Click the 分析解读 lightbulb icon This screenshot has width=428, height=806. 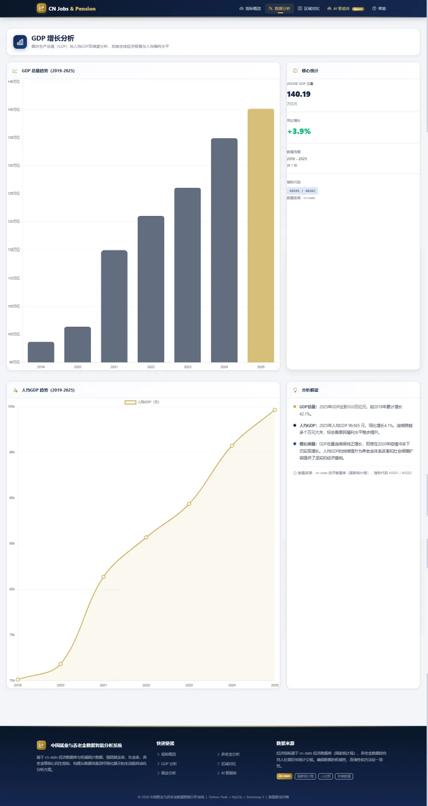pyautogui.click(x=295, y=390)
